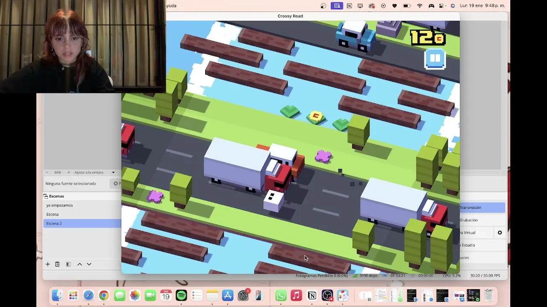This screenshot has width=547, height=307.
Task: Click the date and time in menu bar
Action: click(x=482, y=6)
